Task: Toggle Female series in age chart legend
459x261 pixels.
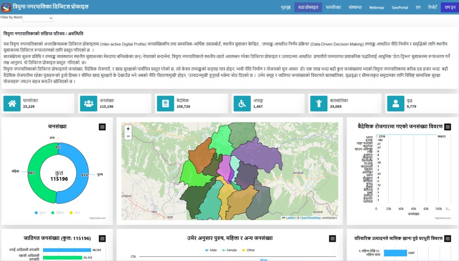Action: (229, 250)
